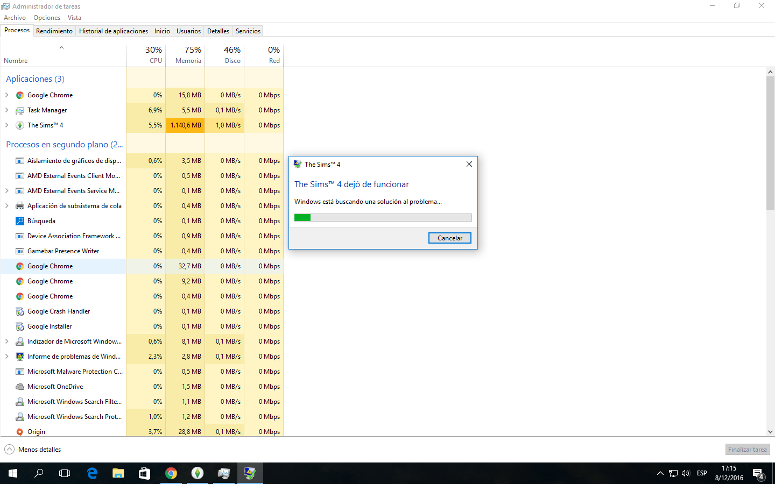Image resolution: width=775 pixels, height=484 pixels.
Task: Open Task View on taskbar
Action: point(65,473)
